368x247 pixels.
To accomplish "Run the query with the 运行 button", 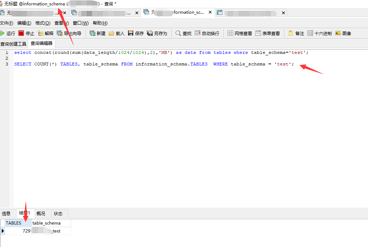I will 8,33.
